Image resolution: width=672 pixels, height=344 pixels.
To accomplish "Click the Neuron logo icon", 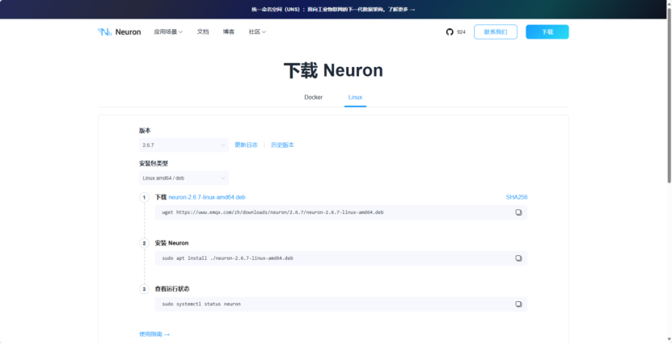I will pyautogui.click(x=104, y=31).
